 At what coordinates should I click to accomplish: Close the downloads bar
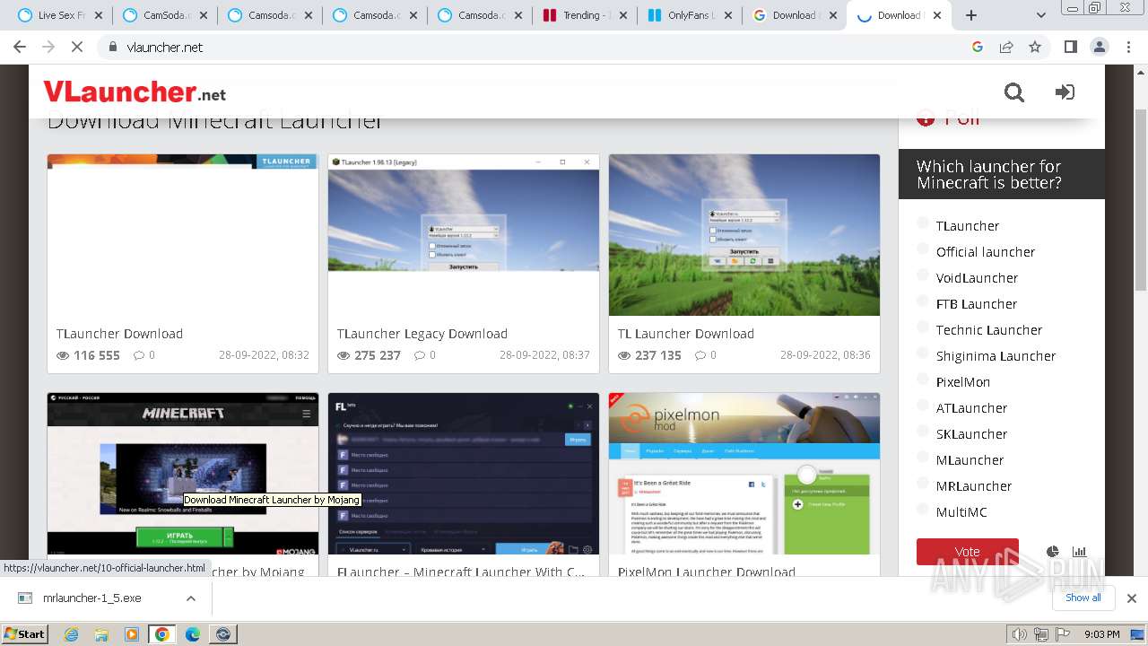pos(1132,598)
